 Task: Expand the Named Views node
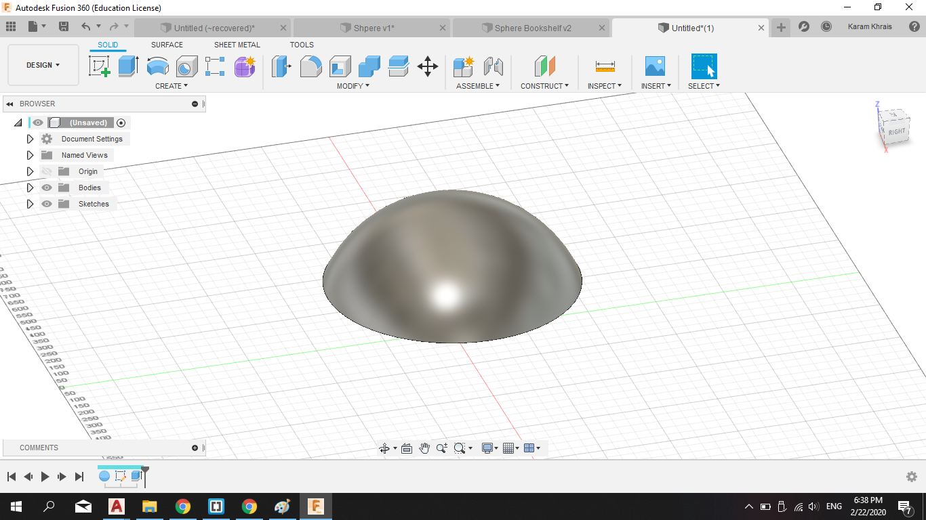(x=30, y=155)
